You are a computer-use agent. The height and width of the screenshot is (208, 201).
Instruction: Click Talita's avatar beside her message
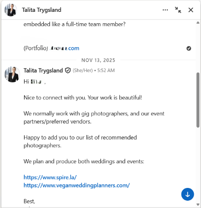pos(12,74)
